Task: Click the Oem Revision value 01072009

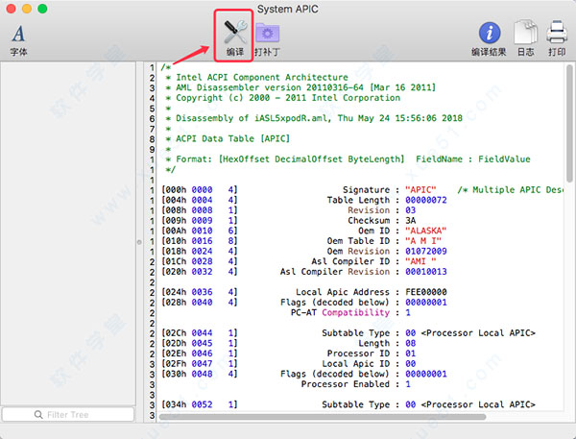Action: 426,251
